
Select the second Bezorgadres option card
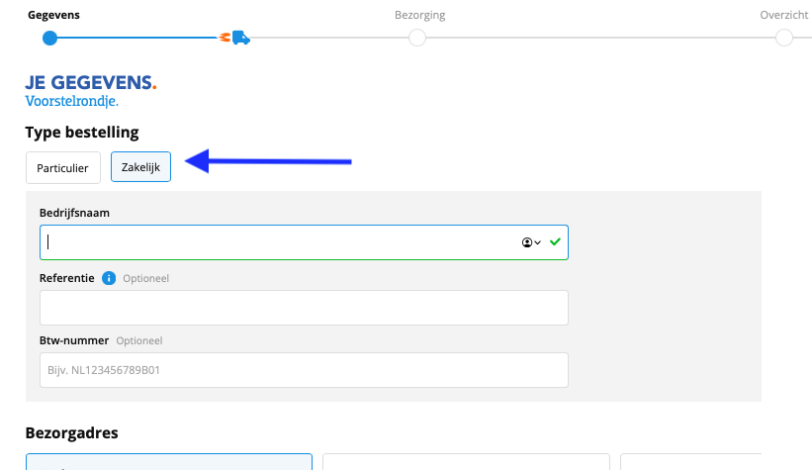click(466, 462)
